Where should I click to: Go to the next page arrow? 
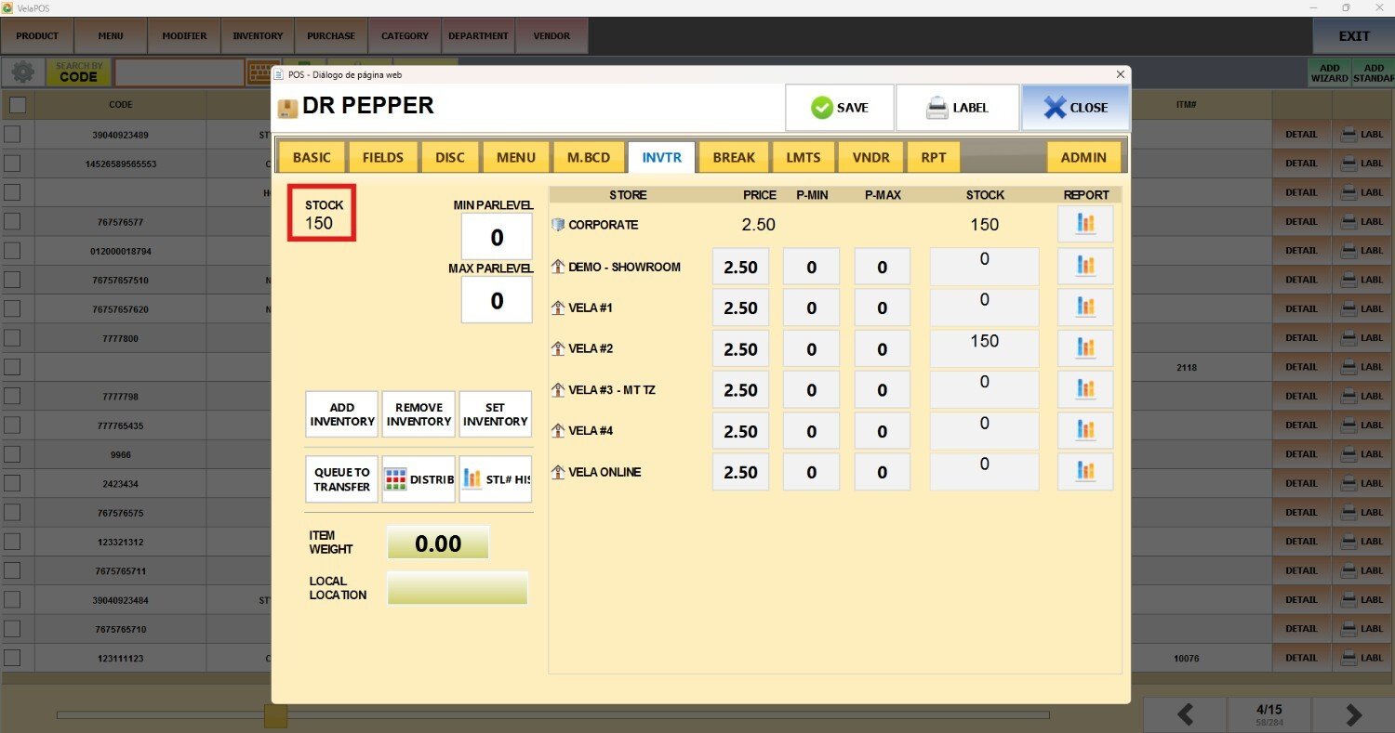(x=1353, y=714)
